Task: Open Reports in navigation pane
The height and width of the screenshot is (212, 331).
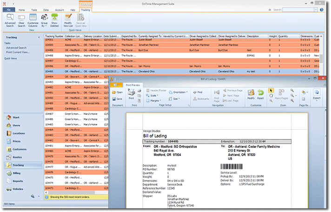Action: pos(23,181)
